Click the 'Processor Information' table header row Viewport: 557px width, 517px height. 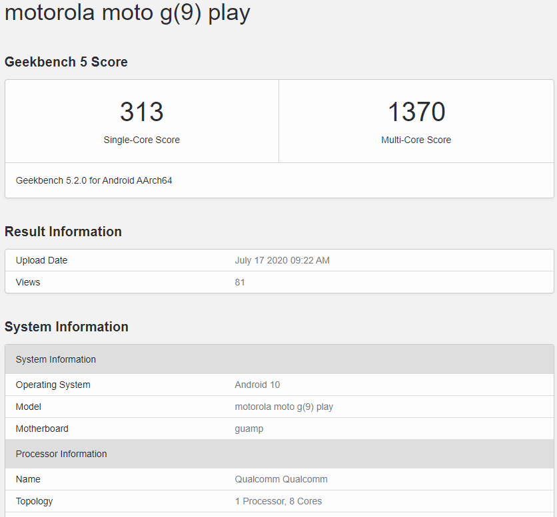pyautogui.click(x=280, y=454)
